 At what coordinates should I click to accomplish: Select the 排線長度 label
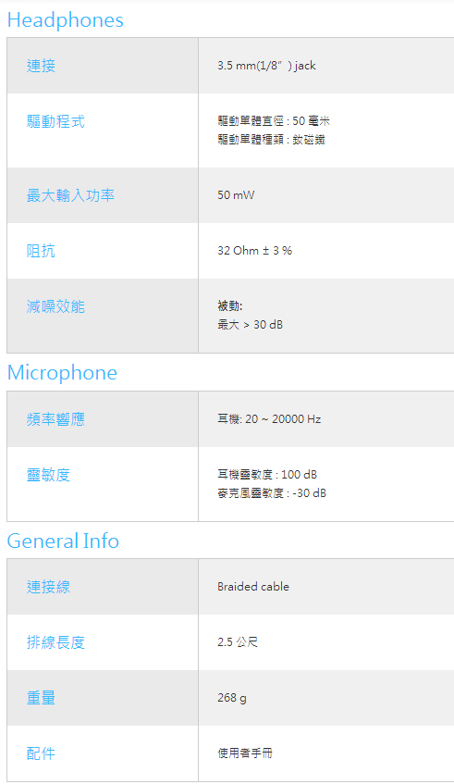[55, 642]
